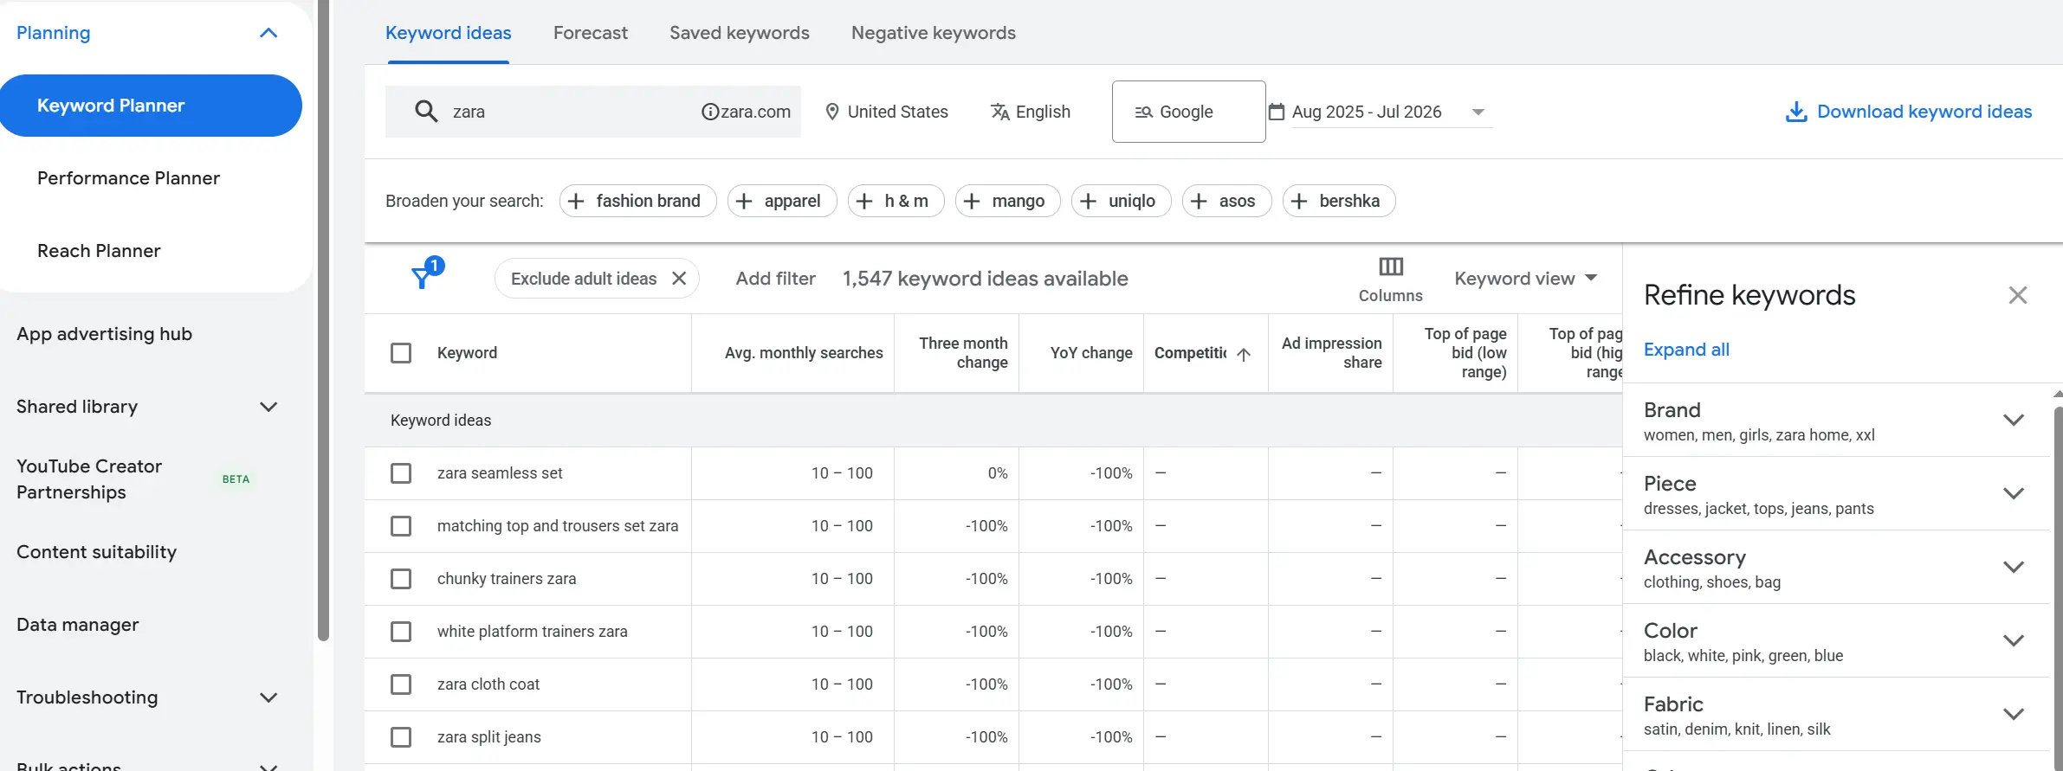This screenshot has width=2063, height=771.
Task: Click the Add filter button
Action: (776, 279)
